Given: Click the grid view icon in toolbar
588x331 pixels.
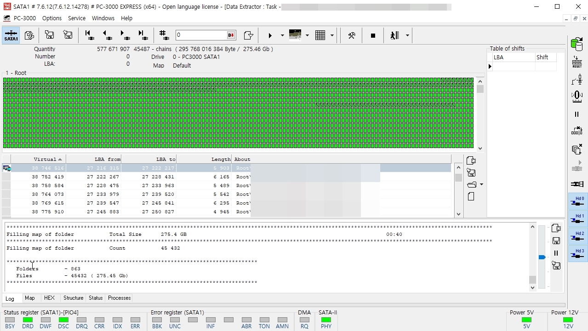Looking at the screenshot, I should click(x=320, y=35).
